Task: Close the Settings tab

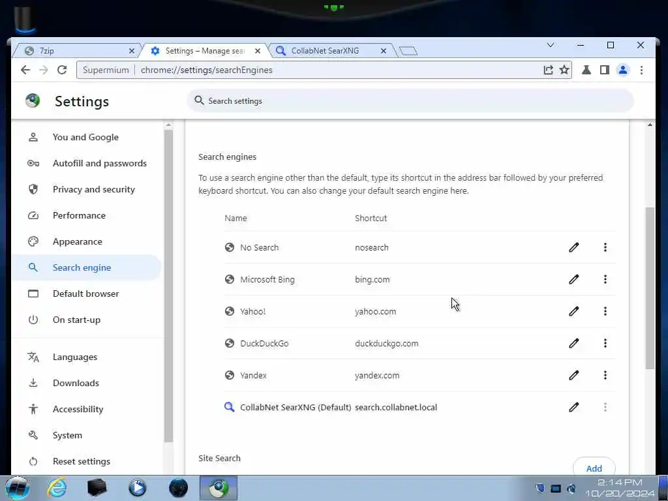Action: [x=258, y=51]
